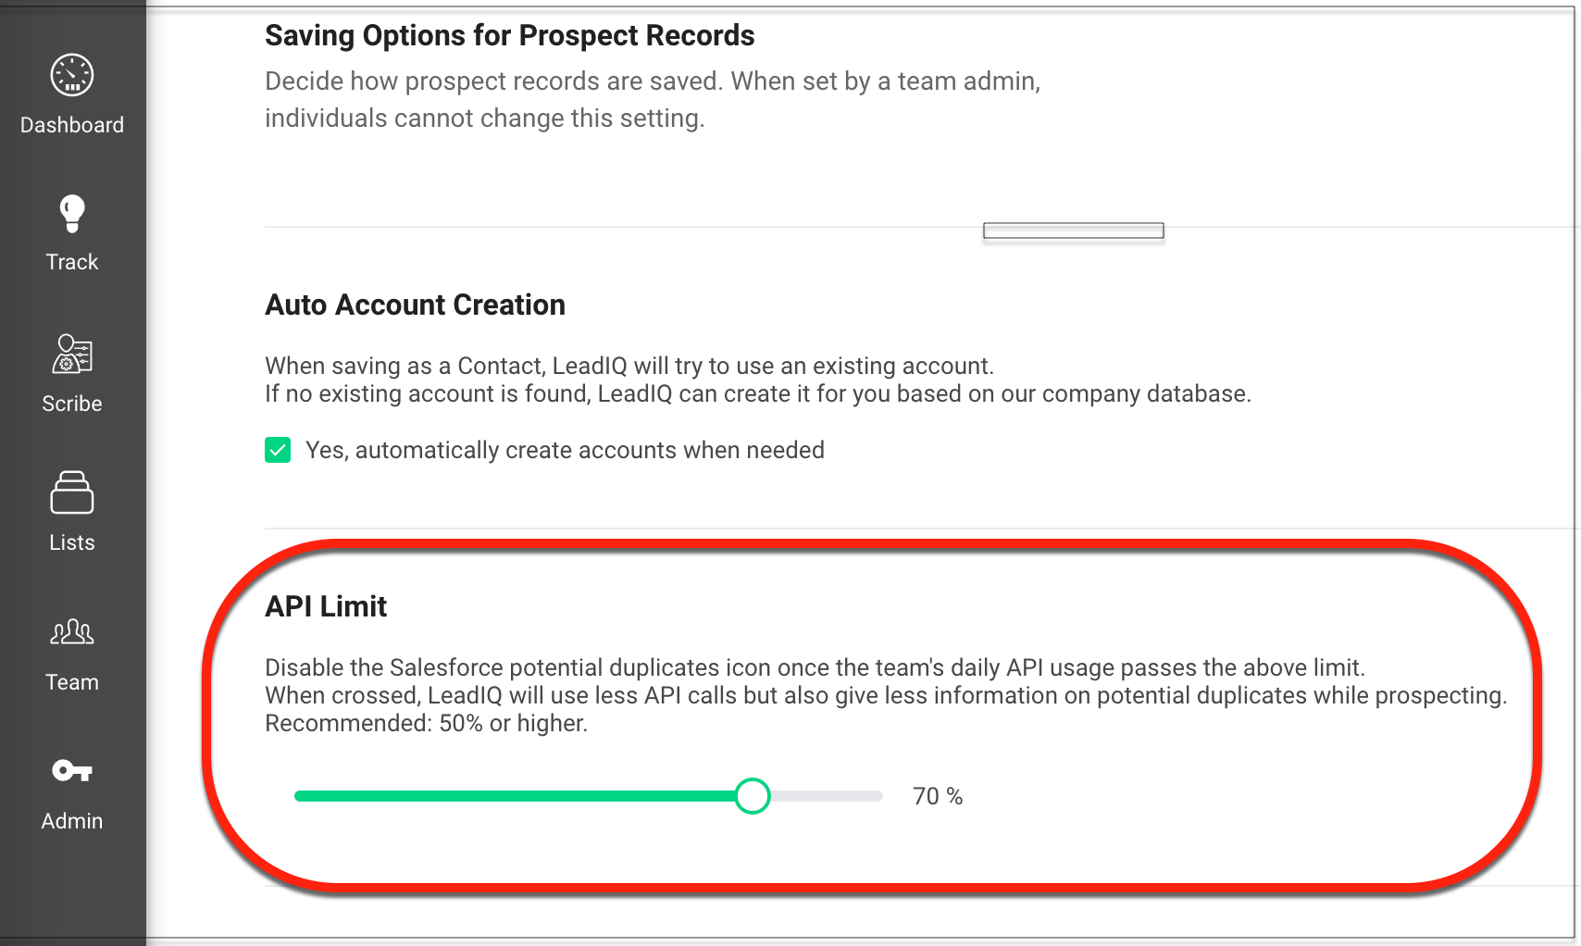Click the Auto Account Creation heading

(415, 305)
